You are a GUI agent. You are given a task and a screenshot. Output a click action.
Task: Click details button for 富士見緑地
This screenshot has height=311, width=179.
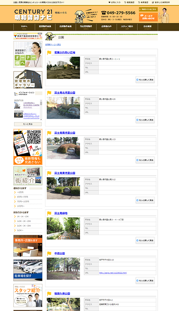145,240
